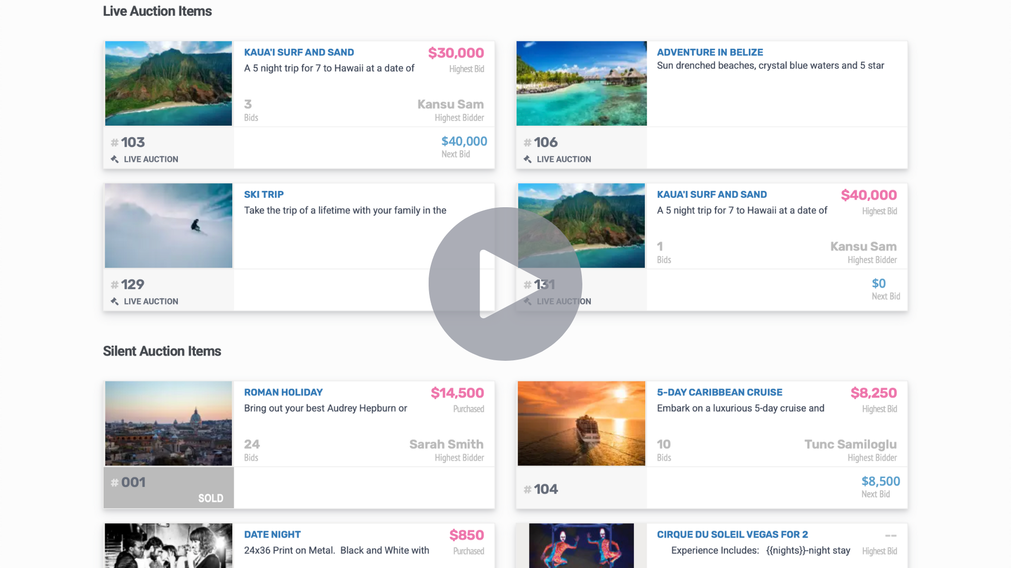Click Date Night 24x36 print description
Screen dimensions: 1011x568
click(x=336, y=550)
